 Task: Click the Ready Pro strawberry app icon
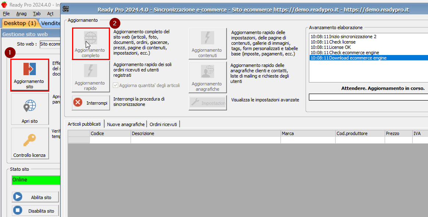point(4,5)
